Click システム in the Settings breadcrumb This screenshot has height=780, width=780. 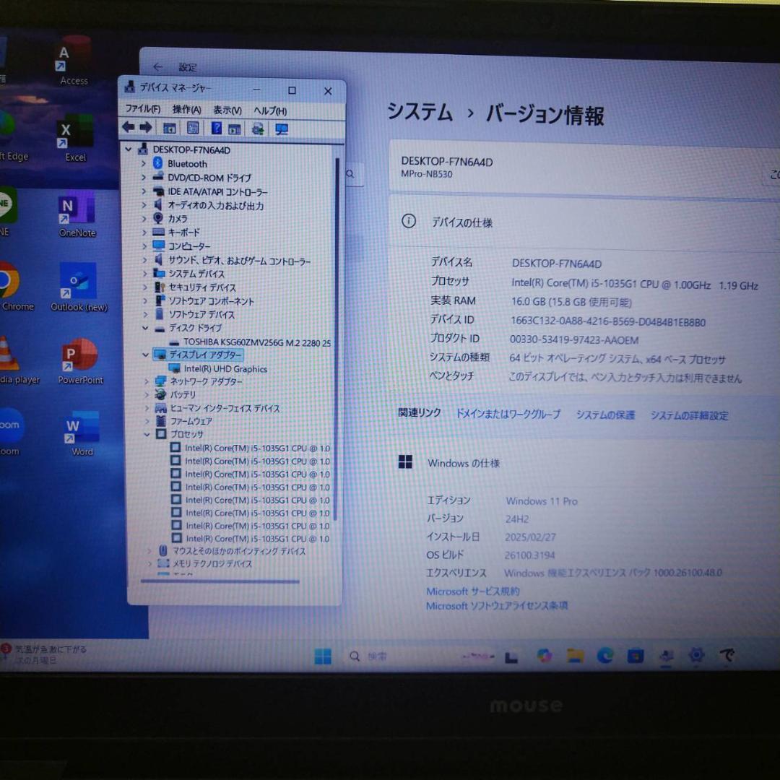click(420, 111)
